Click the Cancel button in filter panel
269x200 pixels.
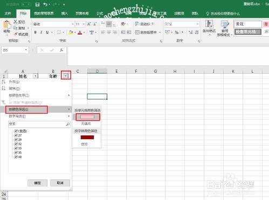60,183
